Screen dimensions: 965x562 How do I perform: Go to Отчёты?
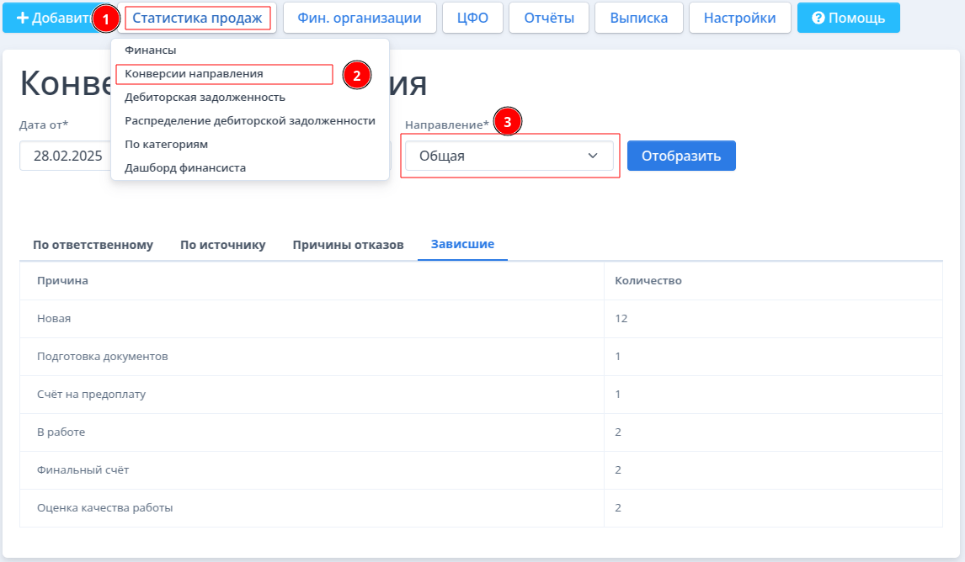549,18
